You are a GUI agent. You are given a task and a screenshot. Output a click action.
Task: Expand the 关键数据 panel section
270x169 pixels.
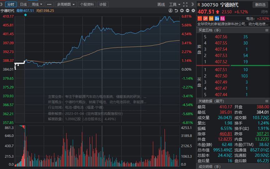(211, 101)
